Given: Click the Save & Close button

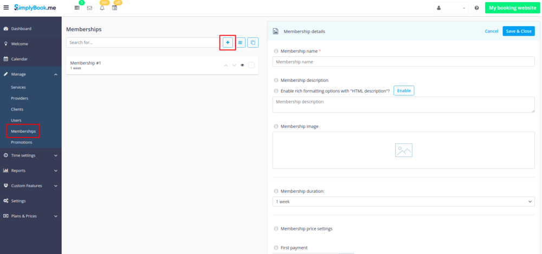Looking at the screenshot, I should point(518,31).
